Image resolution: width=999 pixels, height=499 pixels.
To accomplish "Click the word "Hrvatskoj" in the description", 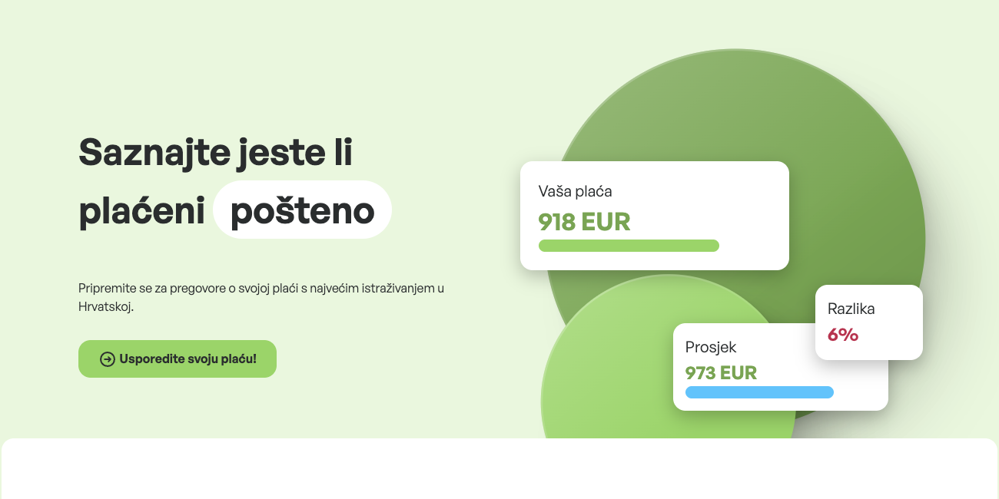I will tap(106, 306).
